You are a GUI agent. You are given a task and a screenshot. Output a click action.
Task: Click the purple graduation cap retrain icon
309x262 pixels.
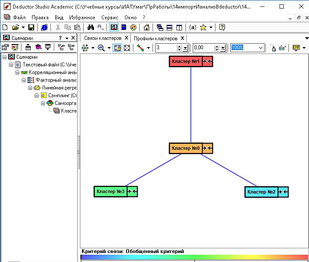[x=38, y=47]
